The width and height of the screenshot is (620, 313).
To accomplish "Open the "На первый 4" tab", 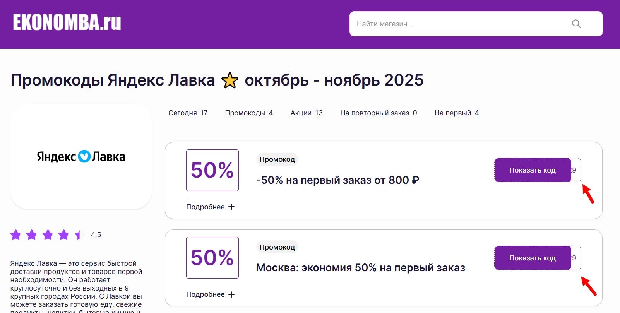I will tap(457, 113).
